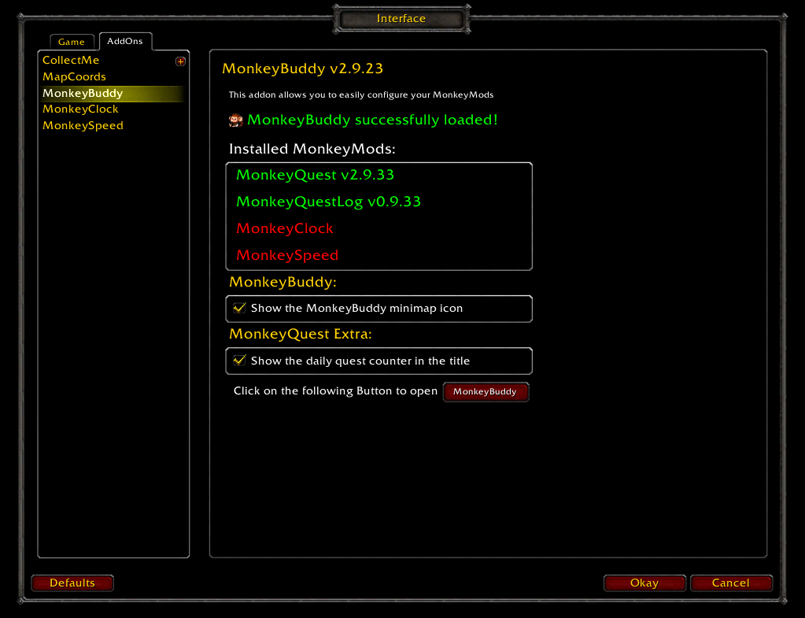This screenshot has width=805, height=618.
Task: Click the Interface title header
Action: pos(401,18)
